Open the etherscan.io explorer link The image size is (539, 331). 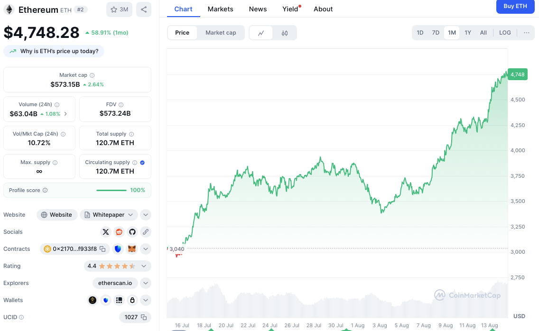115,283
